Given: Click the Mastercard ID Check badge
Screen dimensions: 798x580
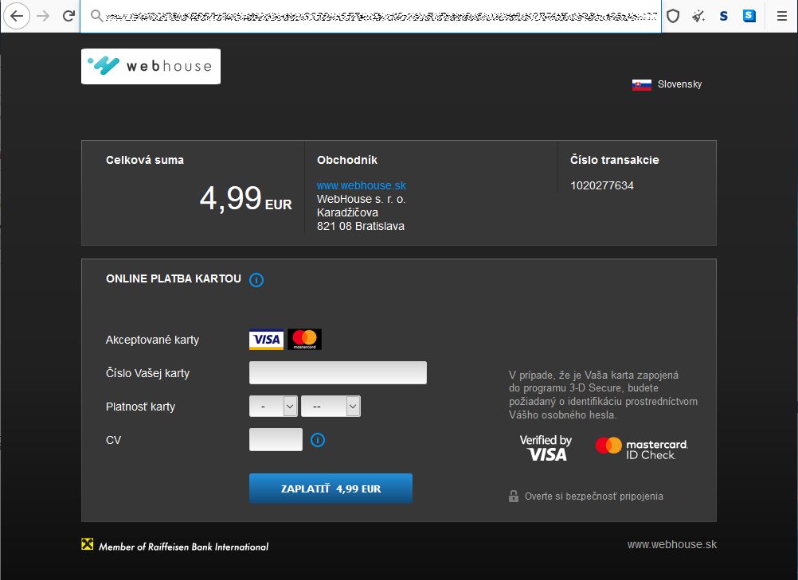Looking at the screenshot, I should tap(641, 448).
